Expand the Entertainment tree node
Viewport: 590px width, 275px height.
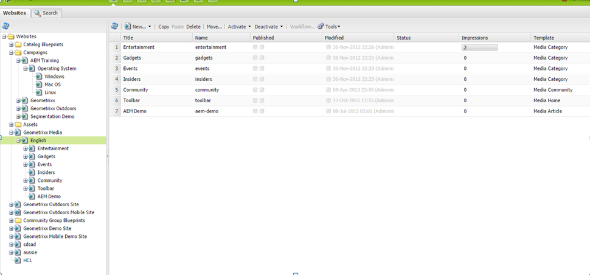(25, 148)
